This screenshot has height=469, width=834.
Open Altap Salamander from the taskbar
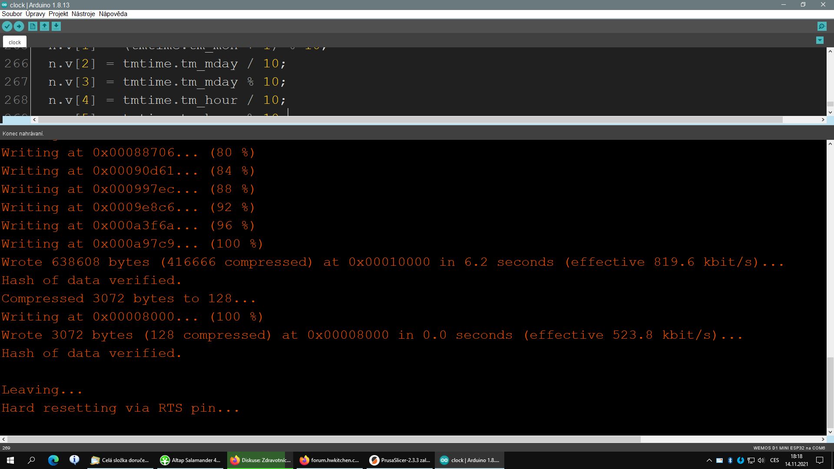click(190, 460)
